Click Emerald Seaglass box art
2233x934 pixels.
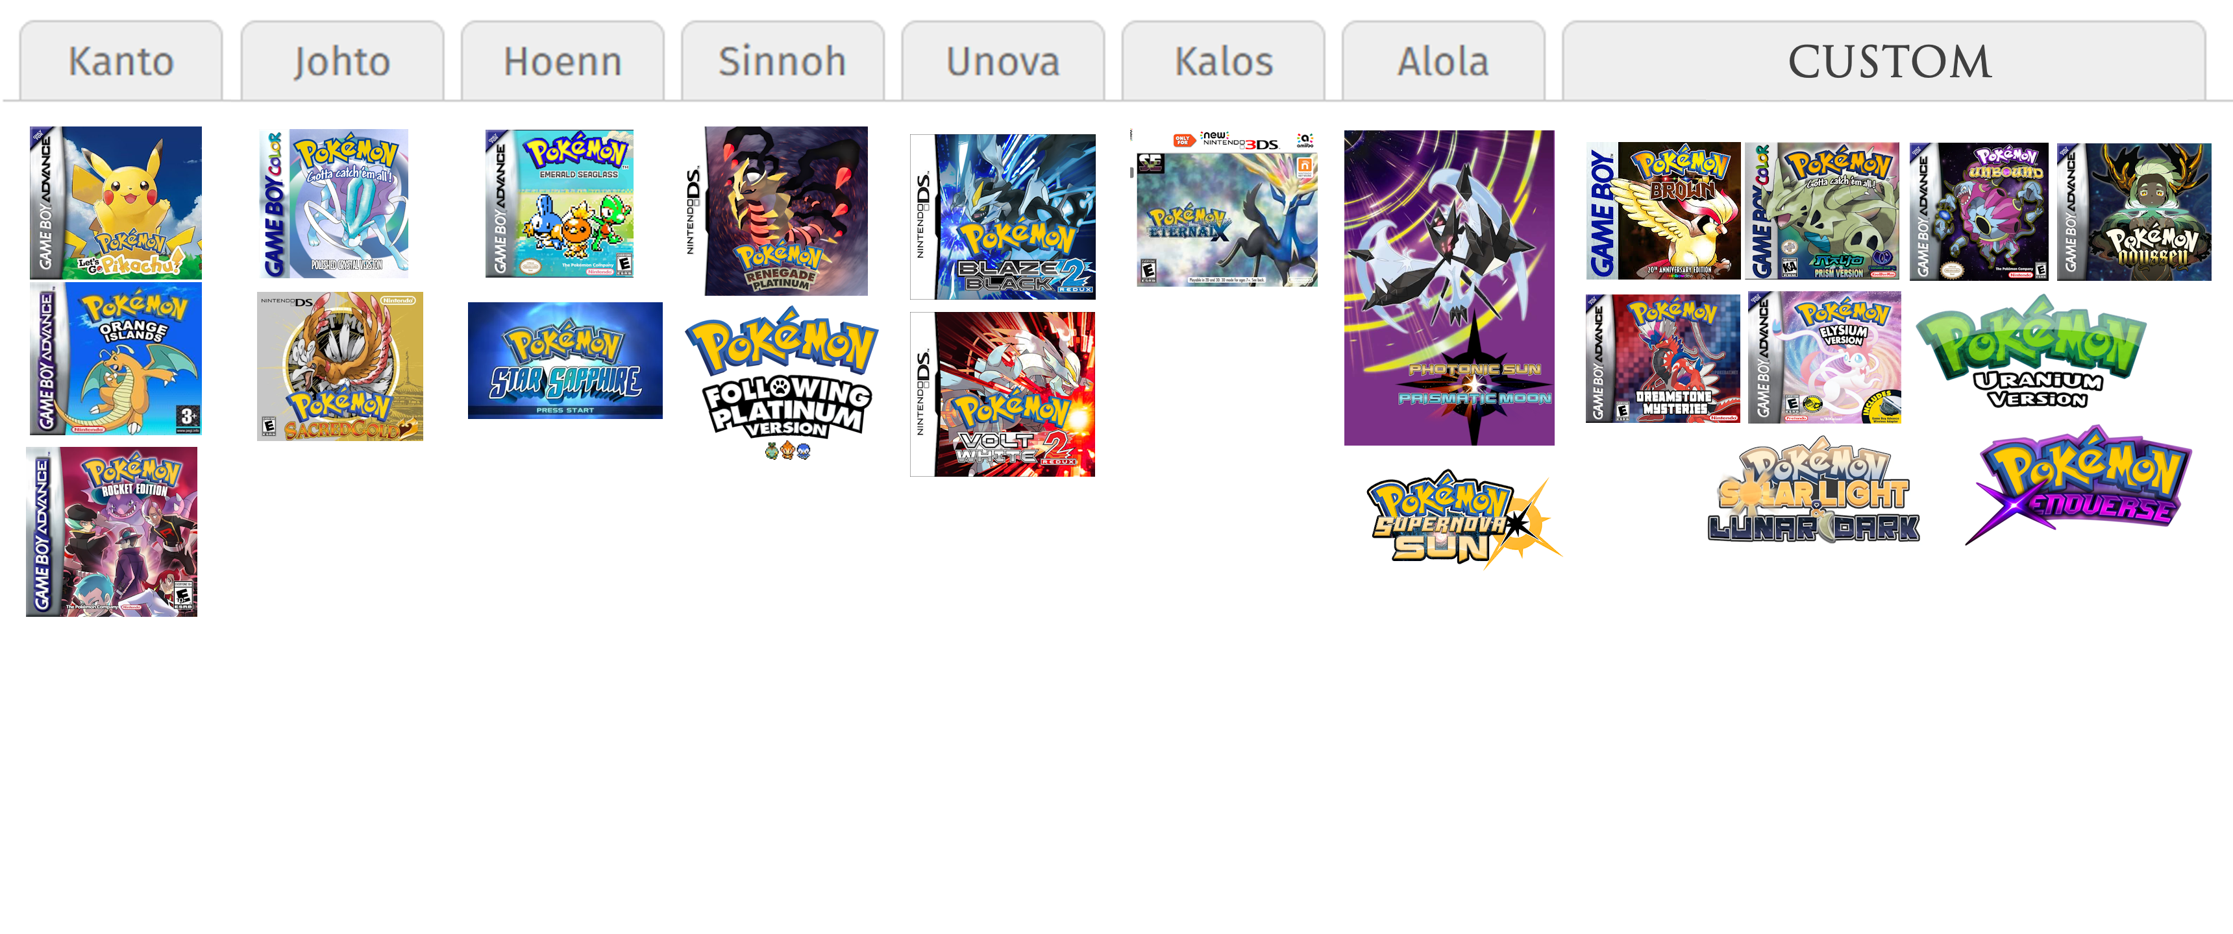[559, 204]
